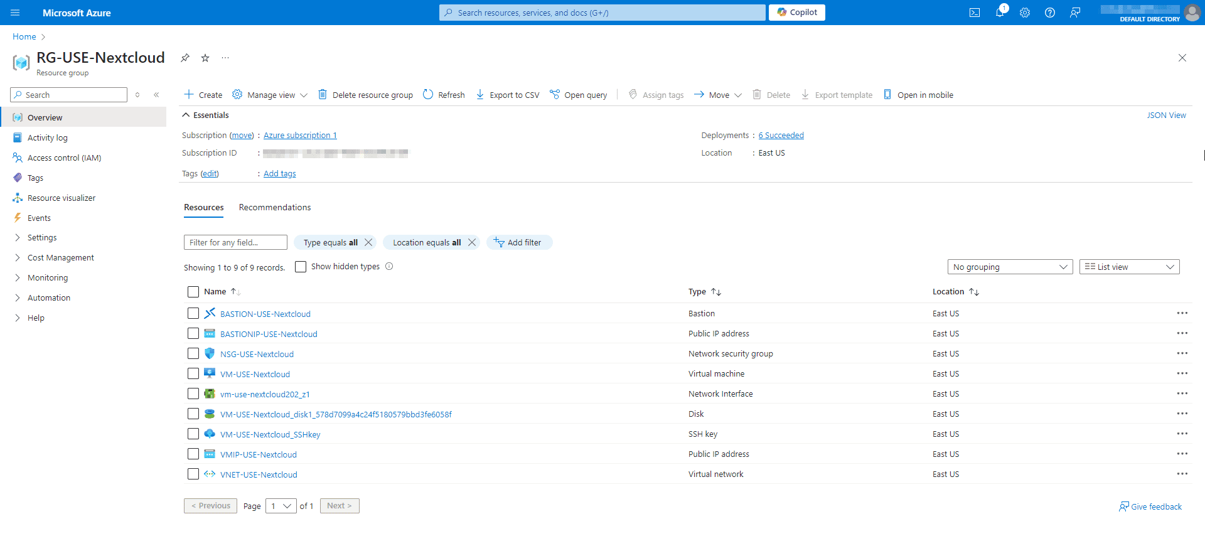The height and width of the screenshot is (541, 1205).
Task: Select checkbox for BASTION-USE-Nextcloud
Action: (193, 313)
